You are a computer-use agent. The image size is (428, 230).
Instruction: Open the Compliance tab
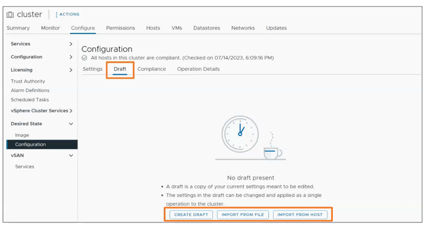[151, 69]
